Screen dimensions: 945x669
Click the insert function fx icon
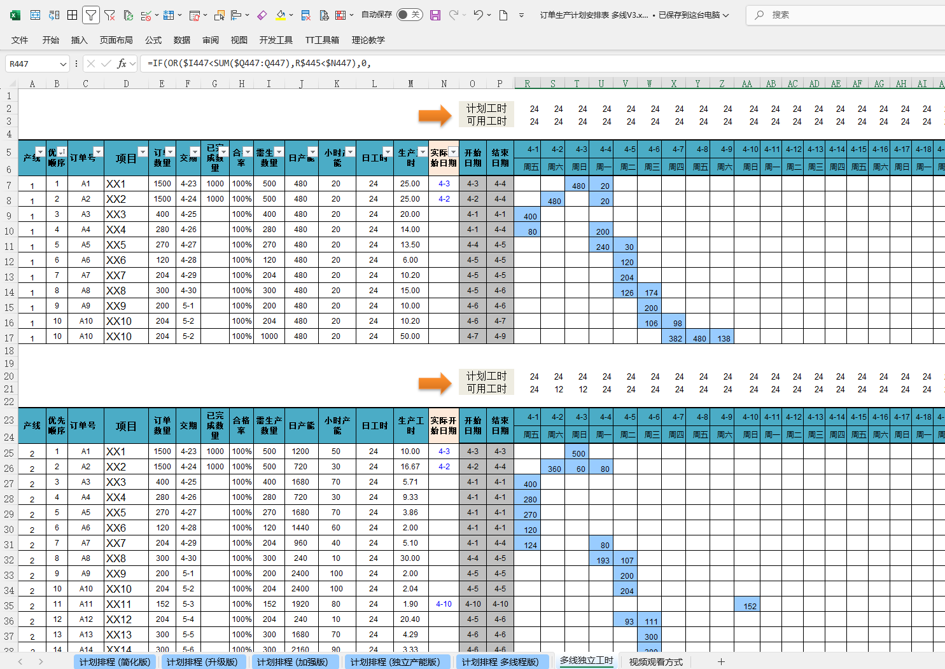coord(122,64)
